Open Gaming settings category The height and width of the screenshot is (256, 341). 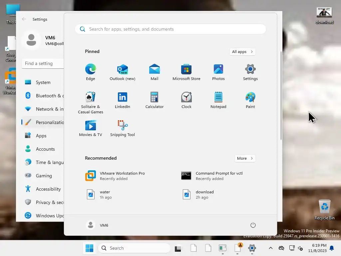click(43, 175)
